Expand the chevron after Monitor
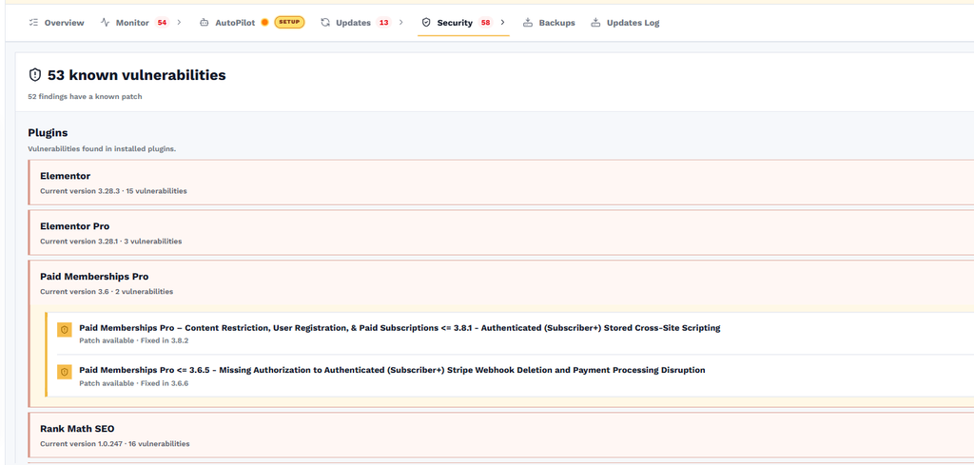Screen dimensions: 974x465 [179, 23]
